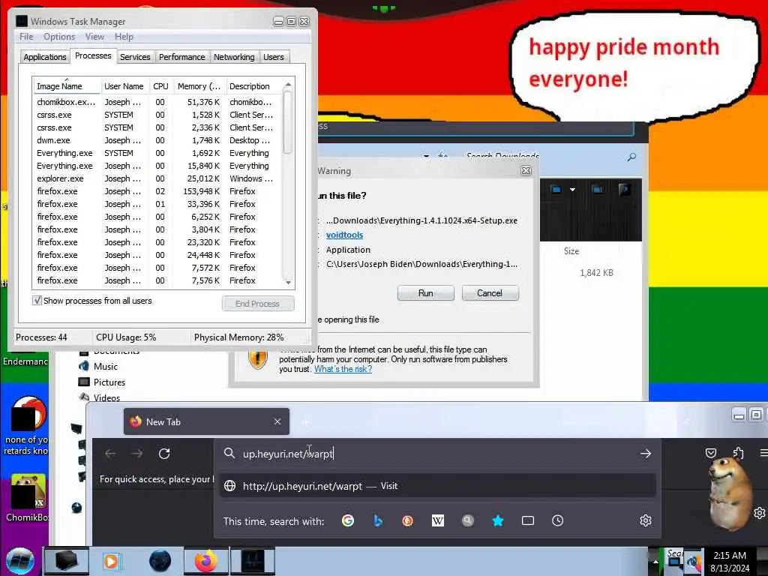Open Task Manager File menu
768x576 pixels.
pos(26,37)
